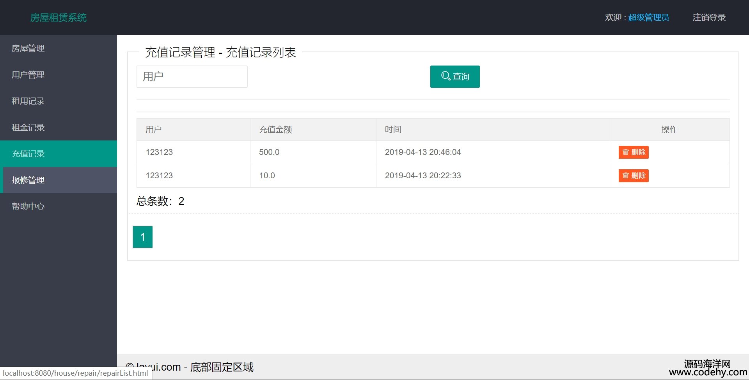Click the 时间 column header
The height and width of the screenshot is (380, 749).
point(393,130)
